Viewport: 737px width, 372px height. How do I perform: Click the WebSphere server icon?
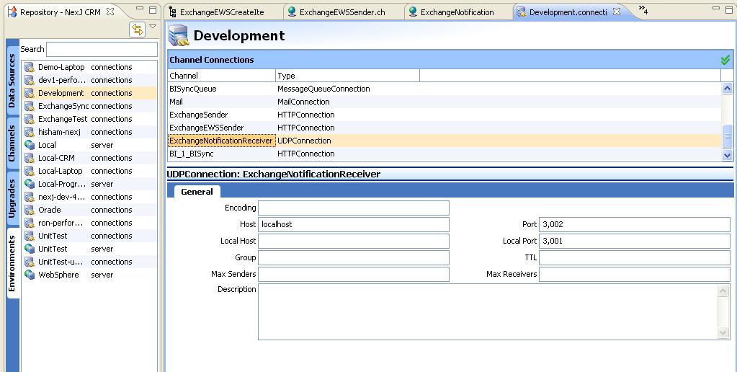pyautogui.click(x=30, y=275)
